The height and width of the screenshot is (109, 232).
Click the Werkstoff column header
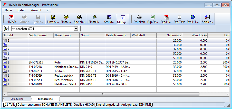(143, 35)
